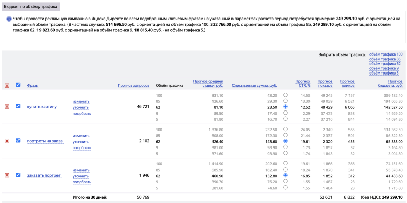
Task: Sort by 'Списываемая сумма, руб.' header
Action: 255,85
